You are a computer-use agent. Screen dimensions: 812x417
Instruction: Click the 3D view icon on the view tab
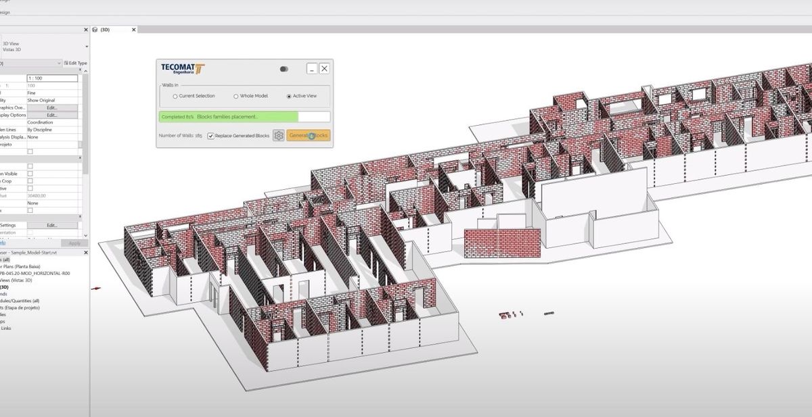pyautogui.click(x=95, y=30)
